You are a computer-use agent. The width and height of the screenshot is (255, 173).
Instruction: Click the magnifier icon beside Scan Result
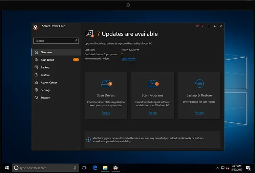(x=36, y=60)
